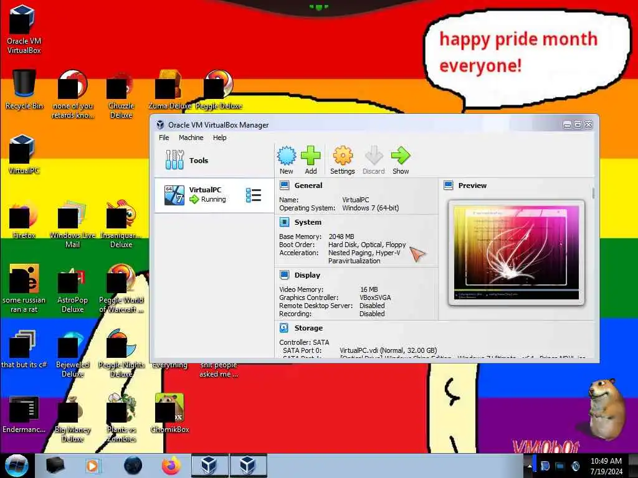The width and height of the screenshot is (638, 478).
Task: Click the Discard toolbar icon
Action: [374, 156]
